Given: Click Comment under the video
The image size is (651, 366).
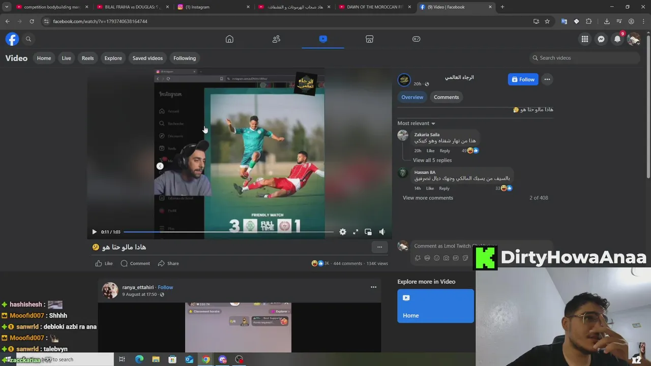Looking at the screenshot, I should [x=135, y=263].
